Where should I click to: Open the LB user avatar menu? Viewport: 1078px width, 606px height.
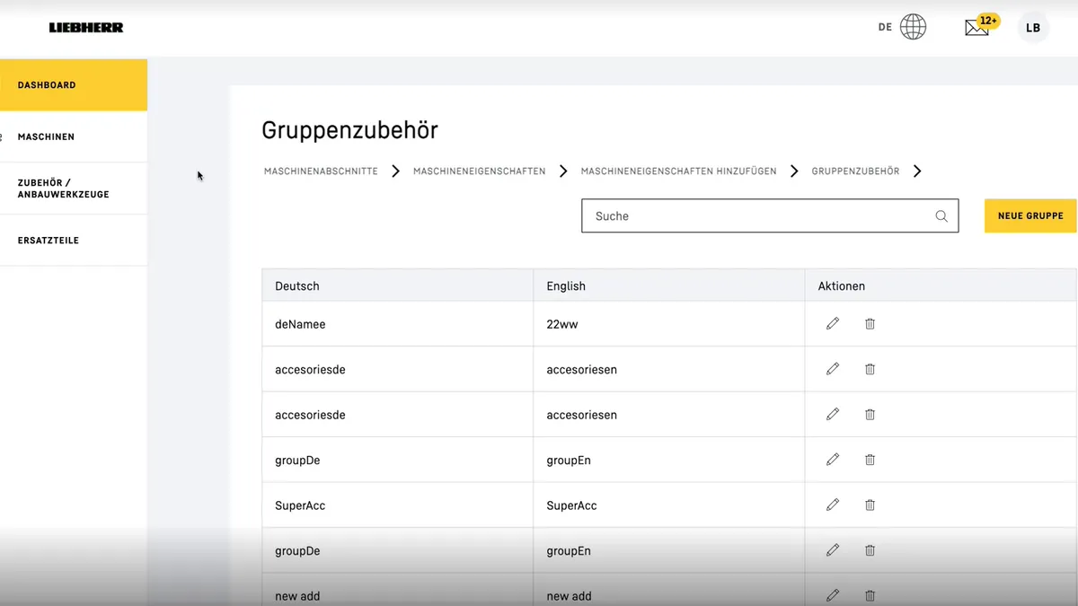point(1032,27)
